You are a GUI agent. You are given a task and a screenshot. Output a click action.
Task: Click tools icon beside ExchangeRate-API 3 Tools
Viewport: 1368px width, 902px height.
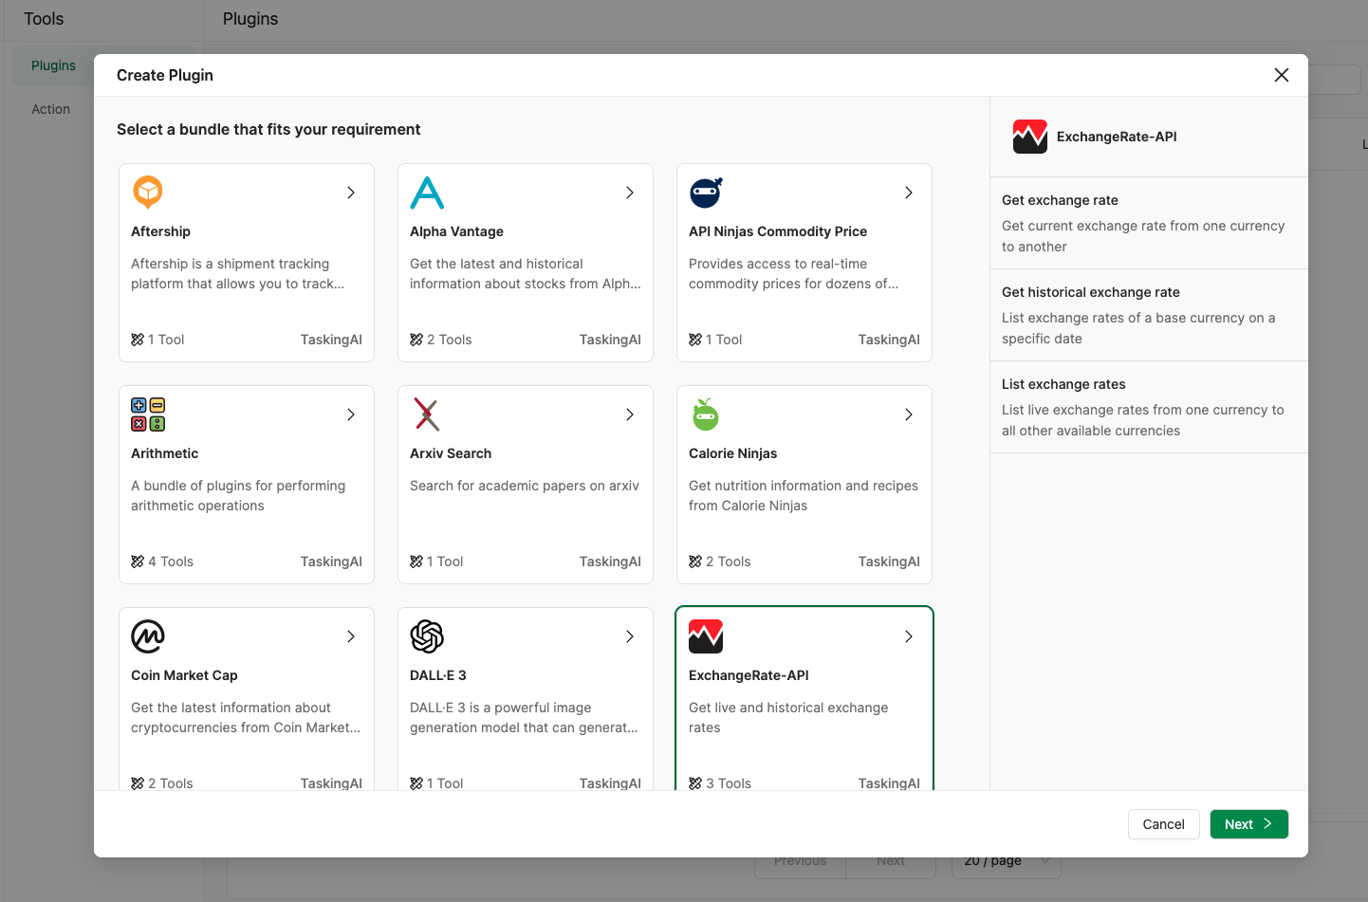pyautogui.click(x=695, y=783)
